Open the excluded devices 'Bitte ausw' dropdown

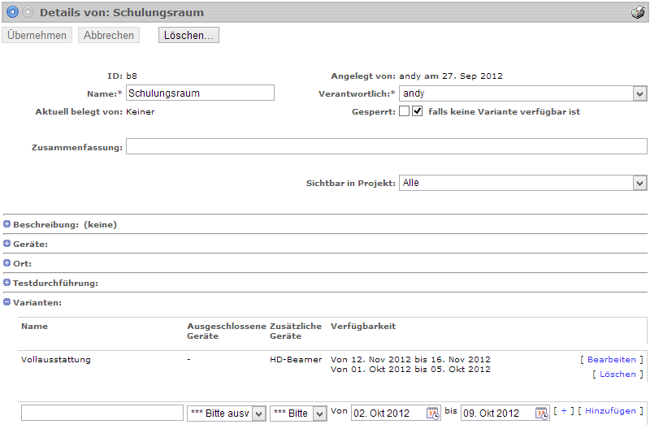coord(226,413)
